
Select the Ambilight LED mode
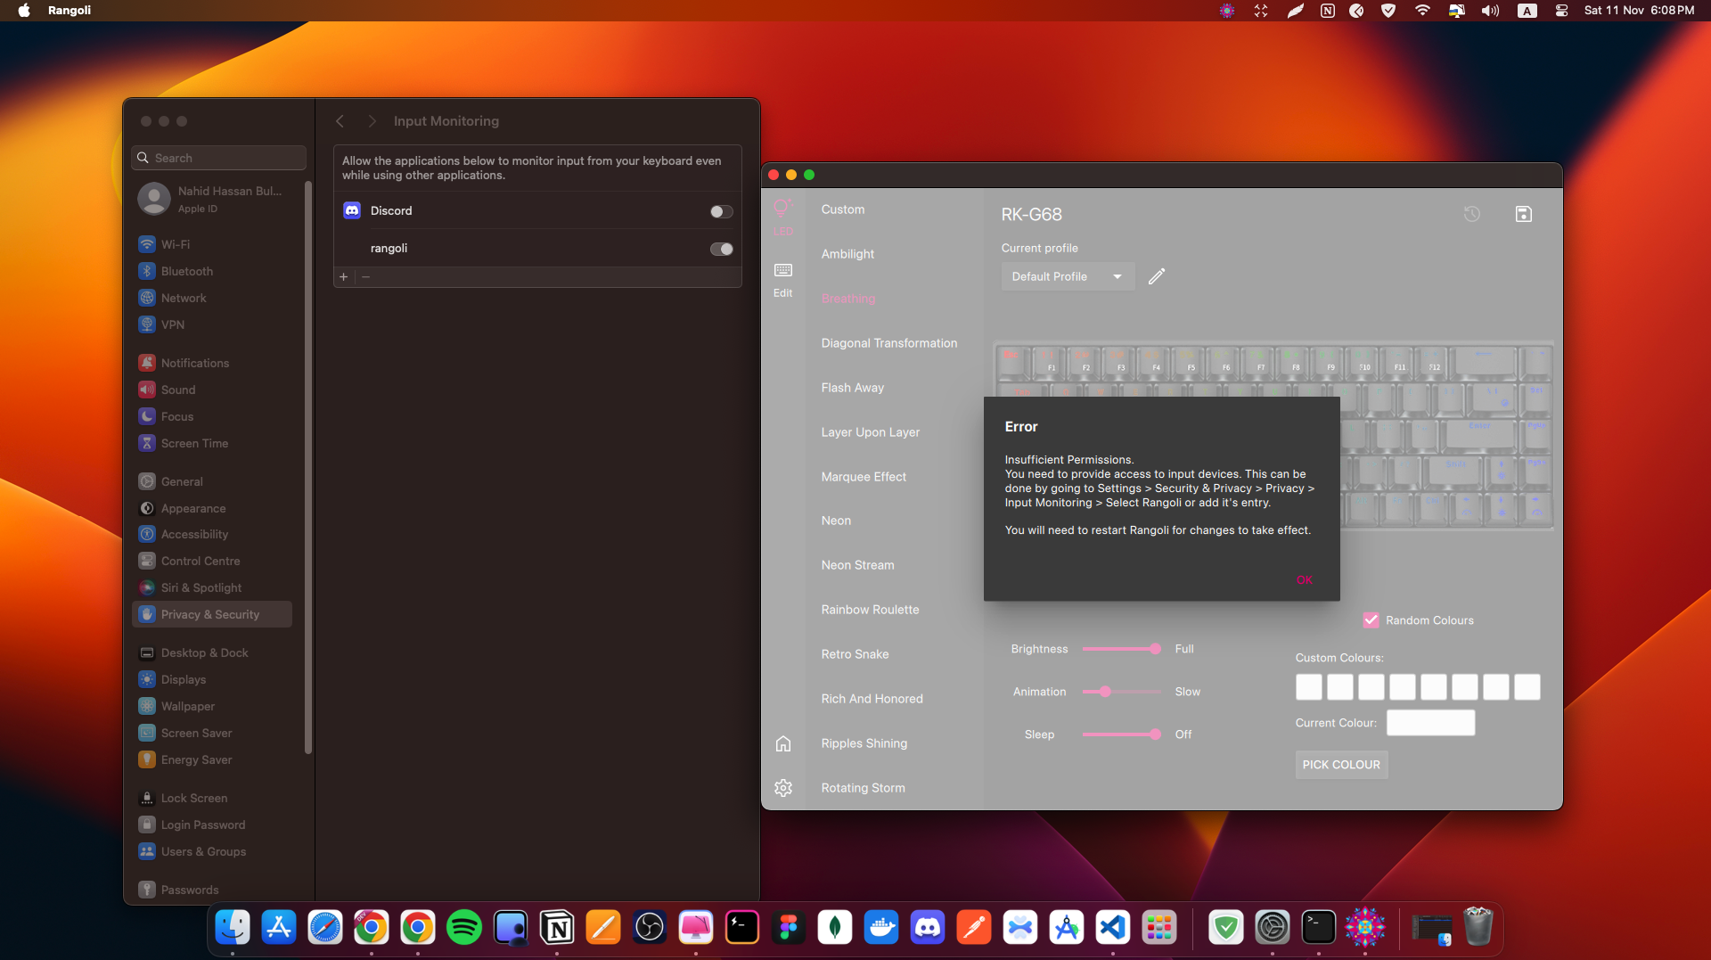[847, 254]
